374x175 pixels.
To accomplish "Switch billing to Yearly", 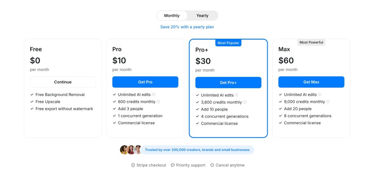I will tap(202, 16).
